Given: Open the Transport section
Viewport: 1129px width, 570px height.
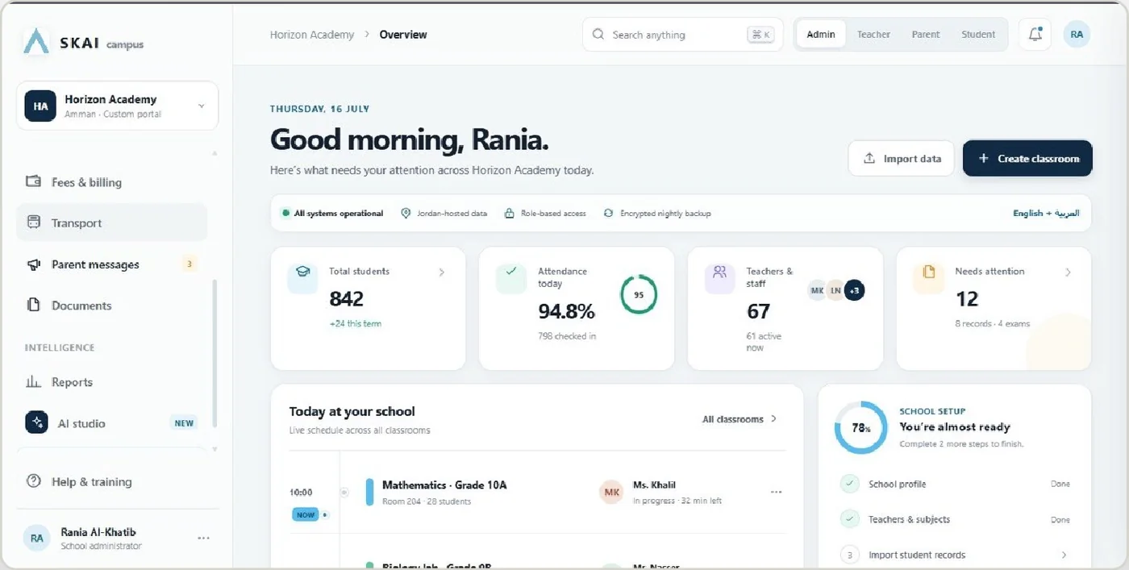Looking at the screenshot, I should tap(111, 223).
